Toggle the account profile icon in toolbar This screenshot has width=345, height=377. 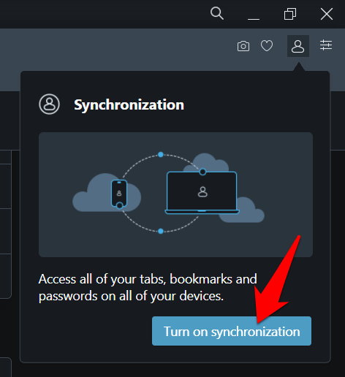tap(298, 46)
